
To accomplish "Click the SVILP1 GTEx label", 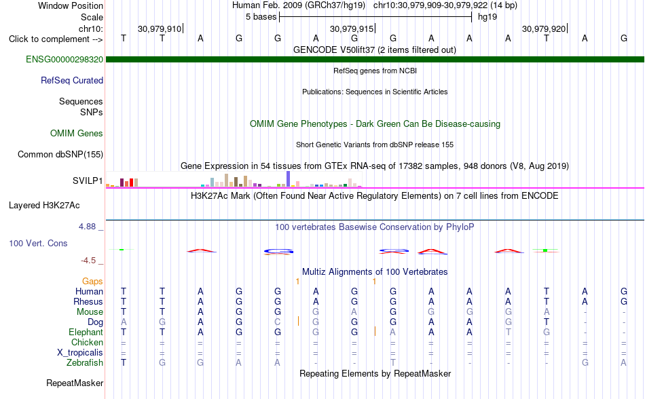I will tap(88, 180).
